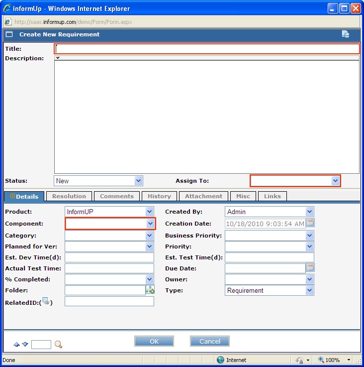Switch to the Resolution tab

pyautogui.click(x=69, y=196)
